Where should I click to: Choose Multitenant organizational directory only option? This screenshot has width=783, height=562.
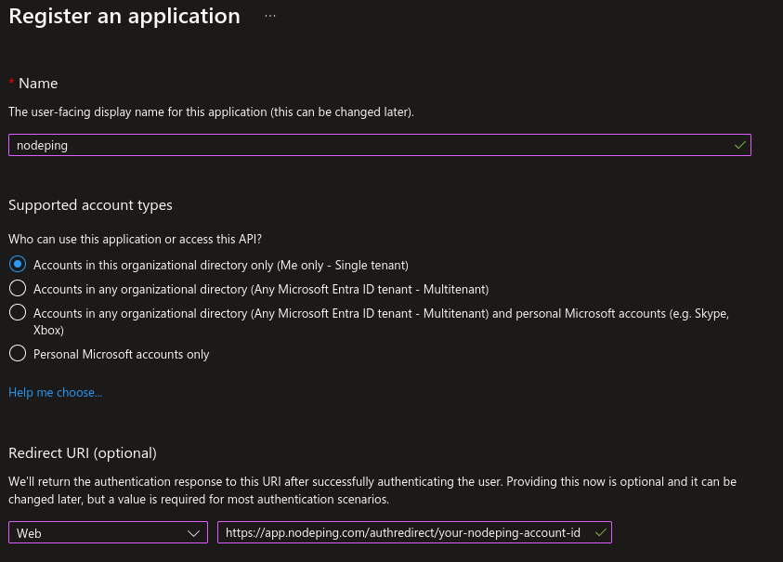tap(17, 289)
